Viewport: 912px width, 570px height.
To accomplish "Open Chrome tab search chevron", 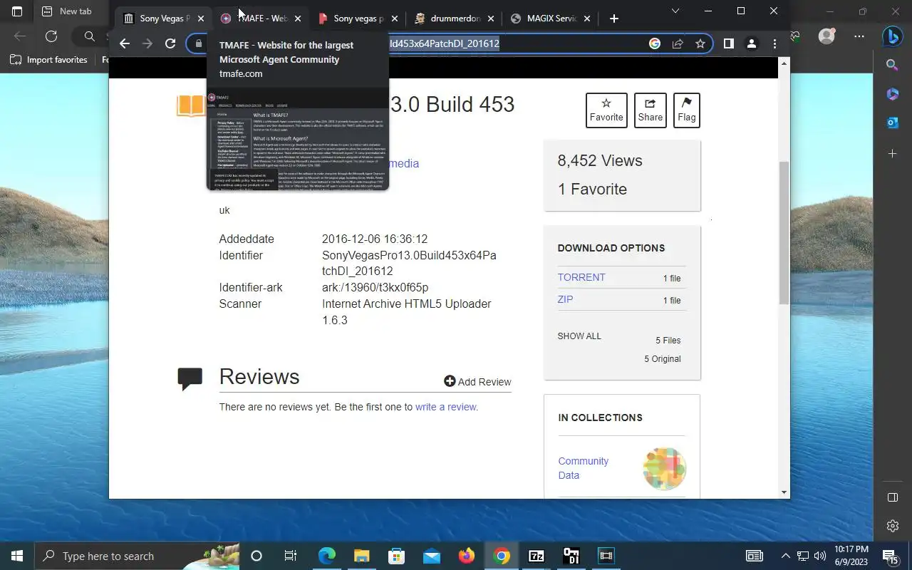I will point(675,11).
